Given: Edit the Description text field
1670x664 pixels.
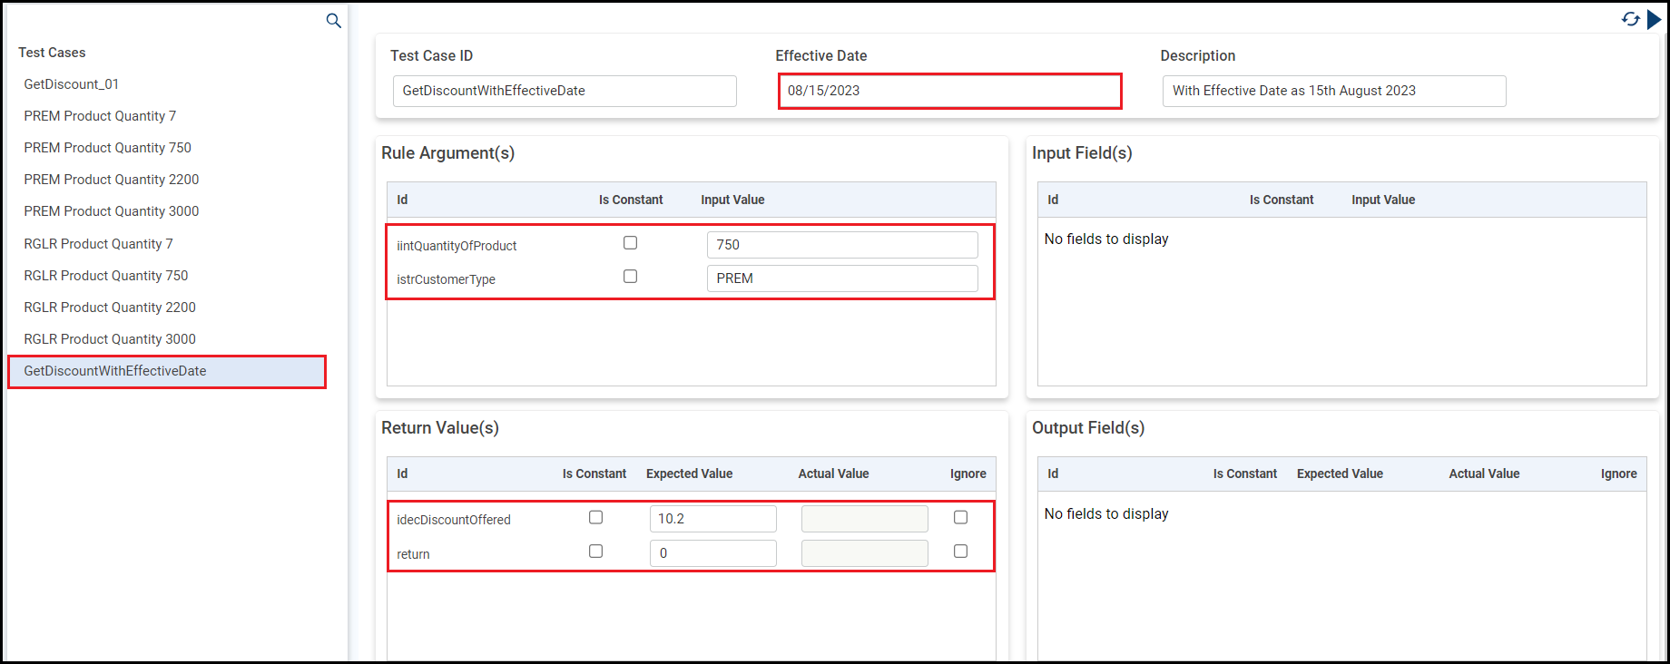Looking at the screenshot, I should (1333, 91).
